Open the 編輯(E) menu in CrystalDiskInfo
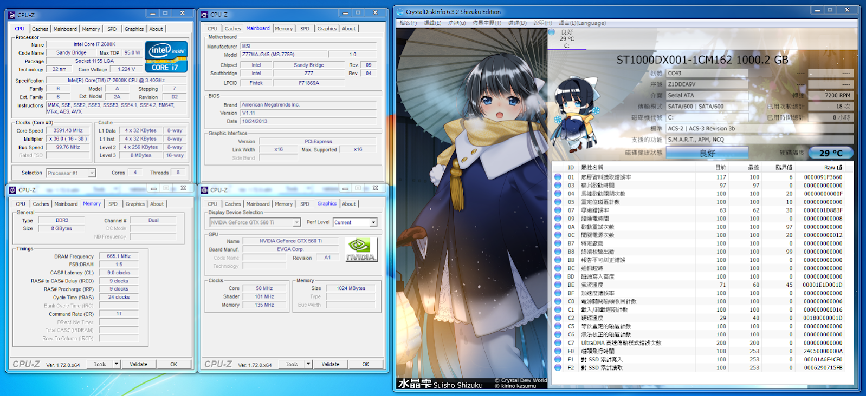The height and width of the screenshot is (396, 866). (432, 23)
